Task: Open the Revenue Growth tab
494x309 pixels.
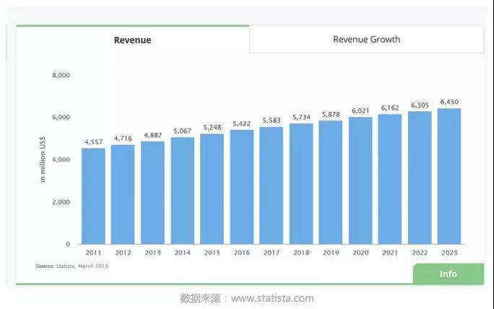Action: [x=366, y=40]
